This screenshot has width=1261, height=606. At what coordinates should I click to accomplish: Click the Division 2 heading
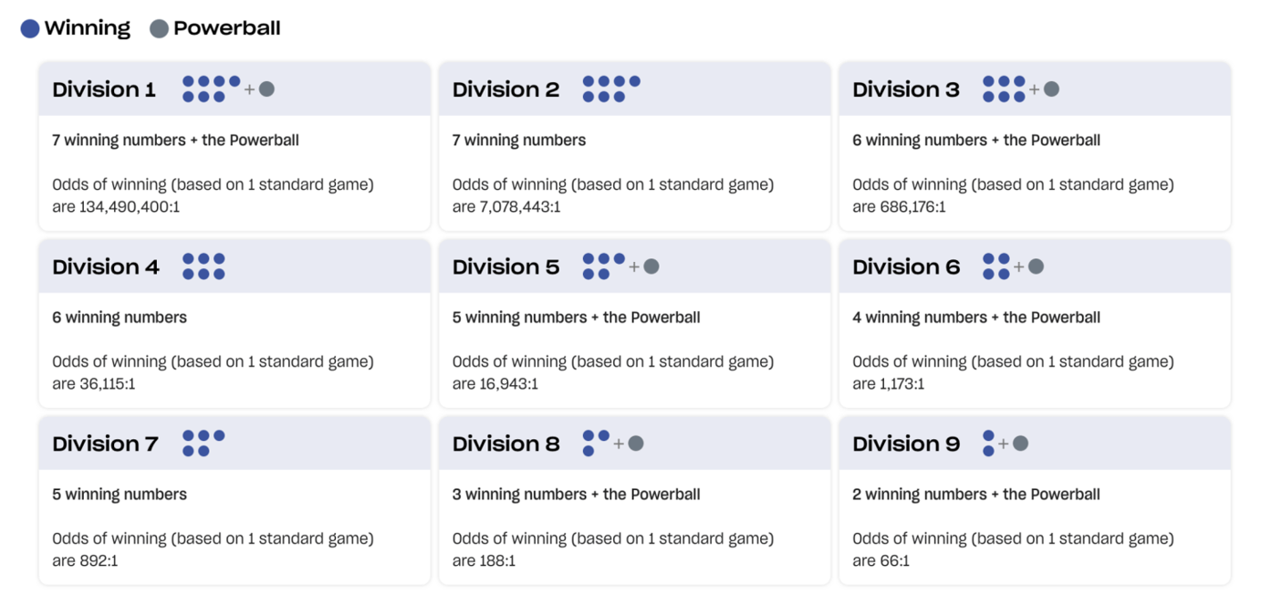(x=505, y=89)
